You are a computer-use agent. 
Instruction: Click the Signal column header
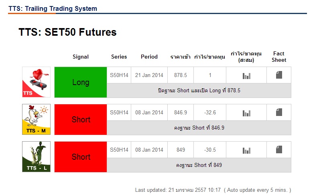coord(81,57)
